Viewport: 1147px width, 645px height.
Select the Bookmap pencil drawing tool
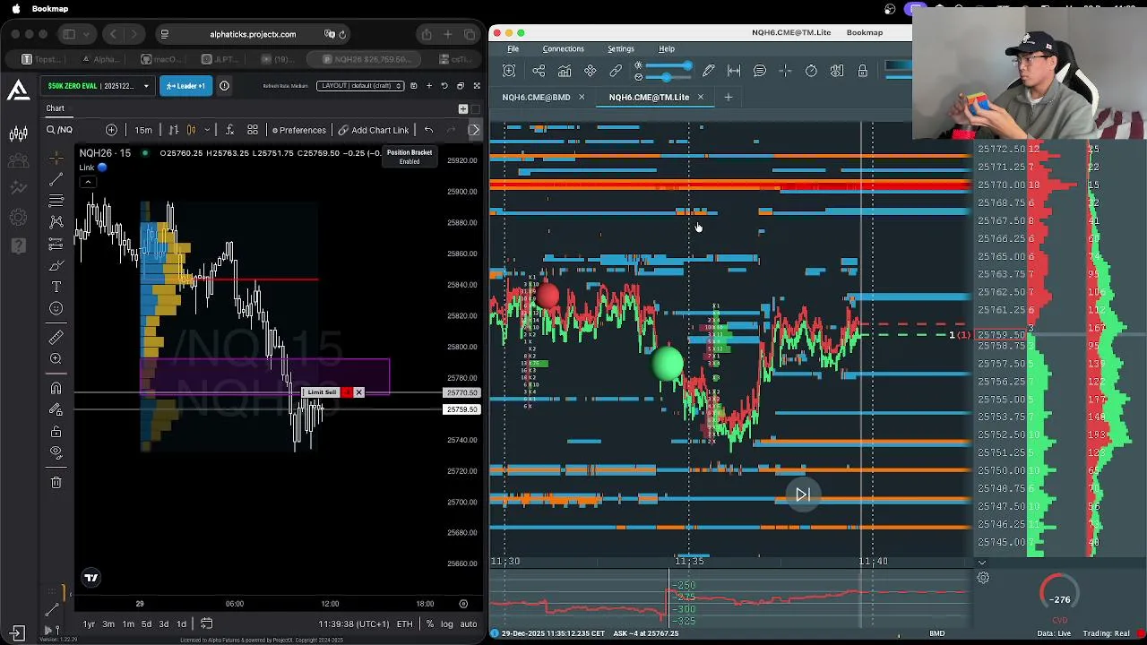(709, 71)
